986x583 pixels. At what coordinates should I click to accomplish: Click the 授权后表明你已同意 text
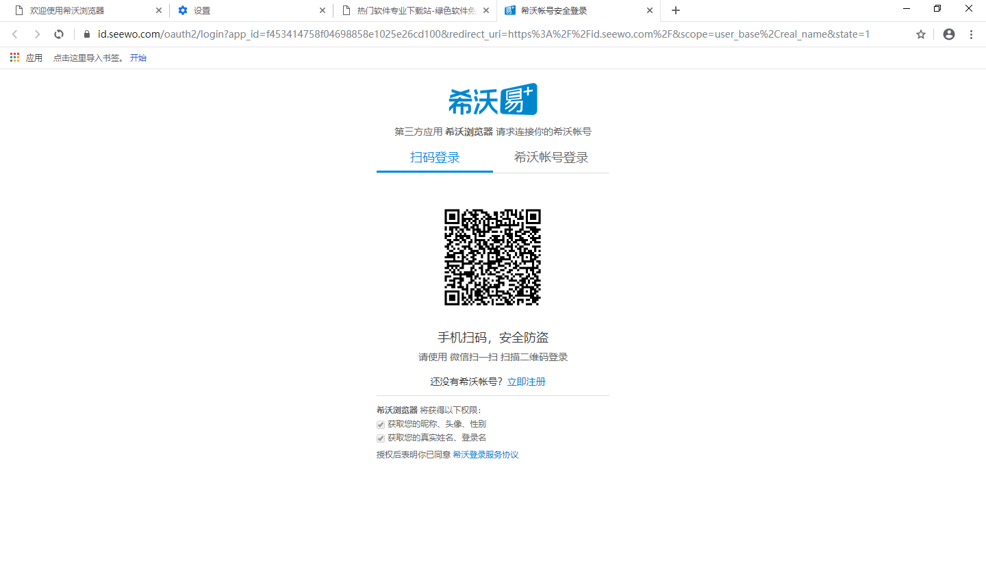(413, 455)
